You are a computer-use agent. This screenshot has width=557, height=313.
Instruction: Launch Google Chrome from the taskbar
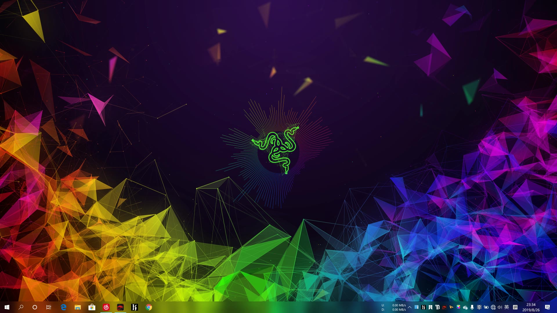[x=149, y=307]
